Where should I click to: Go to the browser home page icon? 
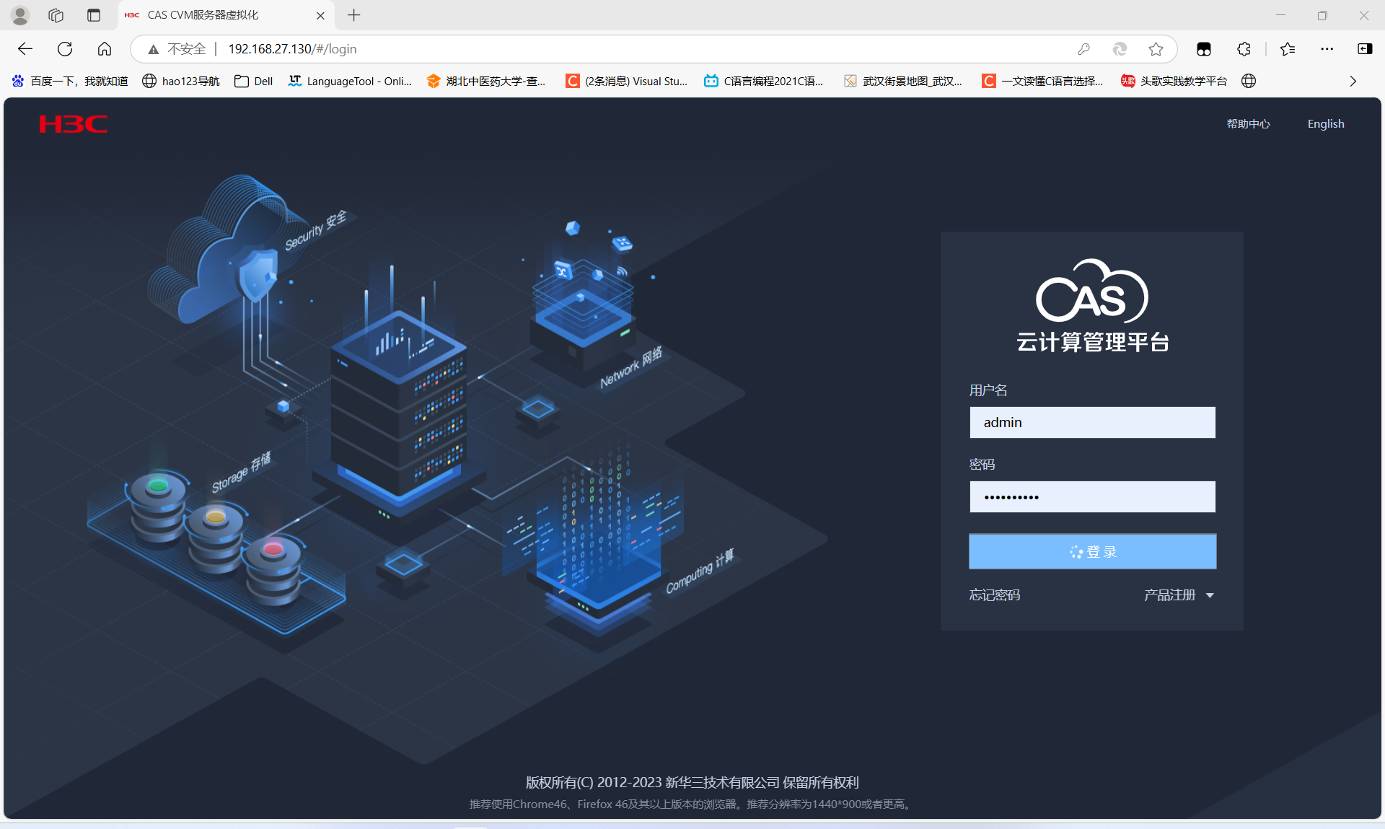click(x=105, y=49)
